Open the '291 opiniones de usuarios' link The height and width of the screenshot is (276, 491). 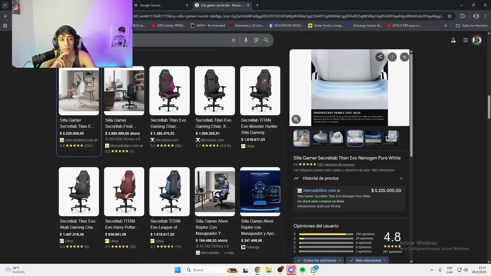tap(336, 164)
